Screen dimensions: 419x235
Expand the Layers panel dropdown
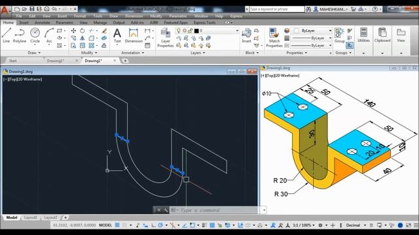pyautogui.click(x=198, y=53)
